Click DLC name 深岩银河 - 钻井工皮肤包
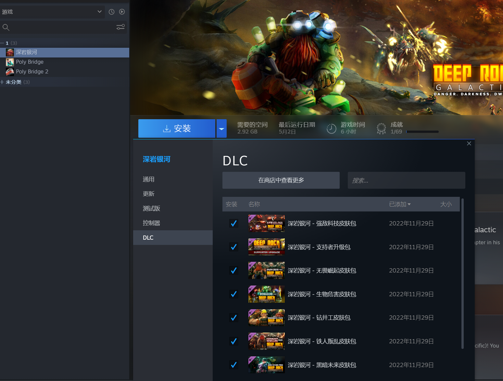 (319, 318)
